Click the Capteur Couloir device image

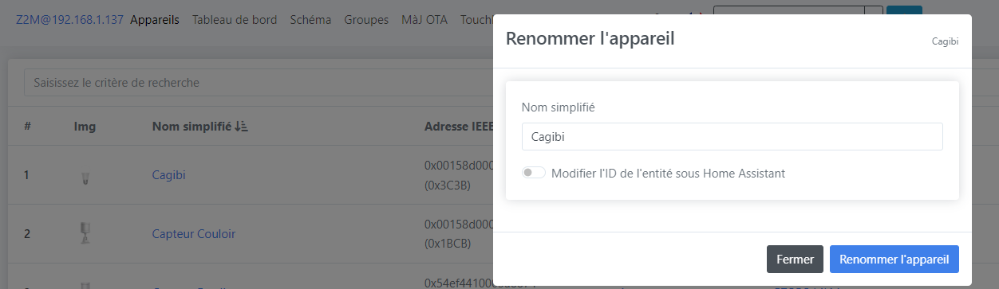point(85,233)
